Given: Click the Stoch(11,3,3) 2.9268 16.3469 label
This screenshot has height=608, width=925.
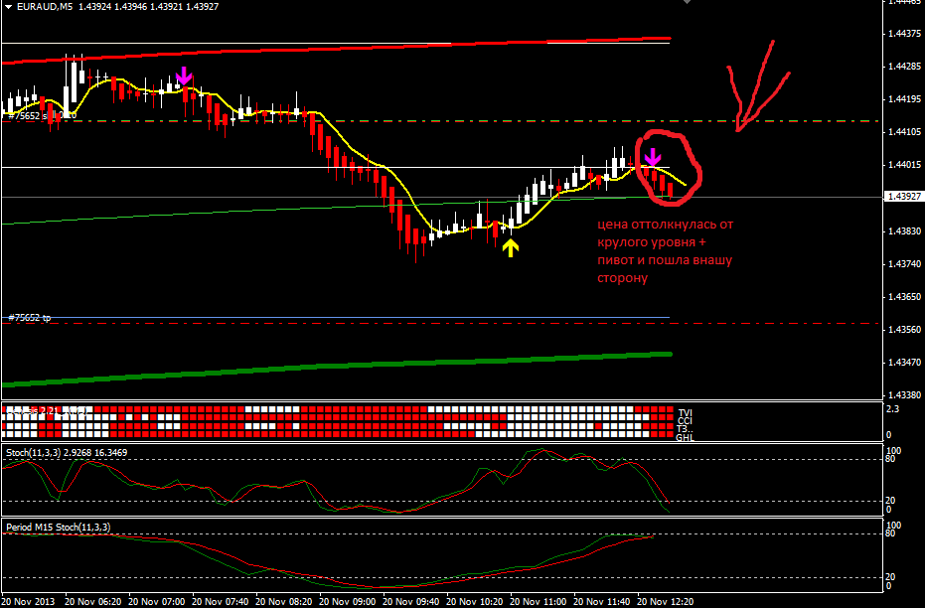Looking at the screenshot, I should point(66,452).
